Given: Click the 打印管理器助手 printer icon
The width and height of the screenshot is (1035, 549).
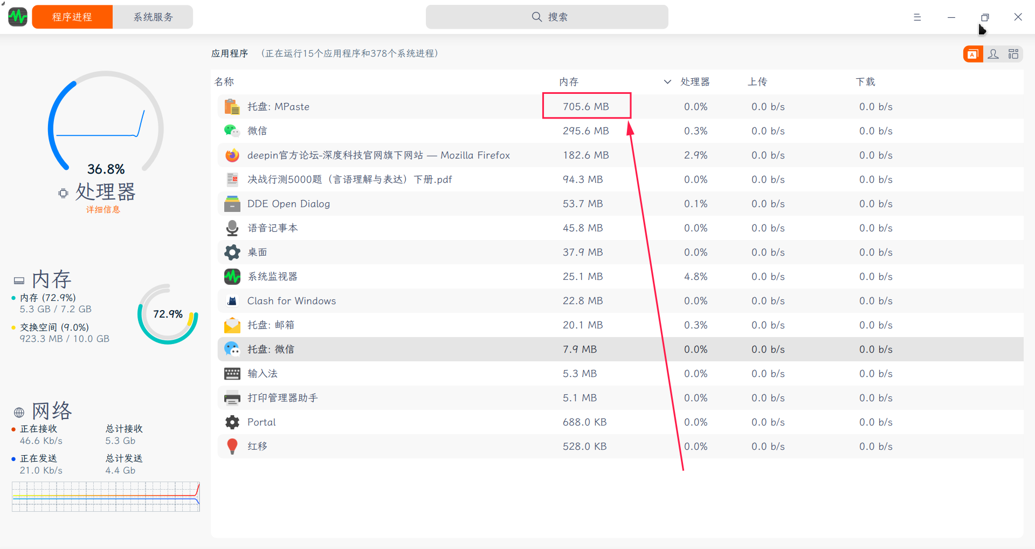Looking at the screenshot, I should point(232,398).
